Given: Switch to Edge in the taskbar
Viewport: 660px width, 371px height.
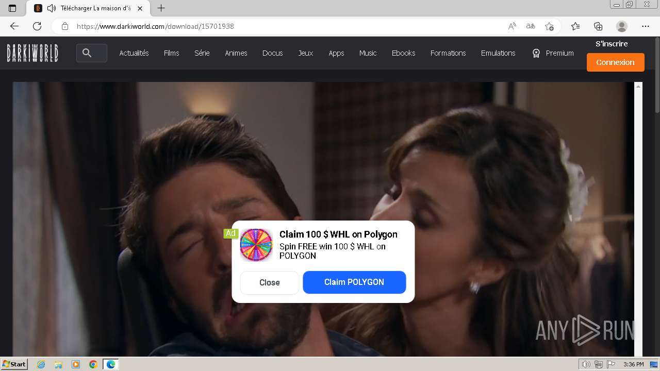Looking at the screenshot, I should 110,364.
